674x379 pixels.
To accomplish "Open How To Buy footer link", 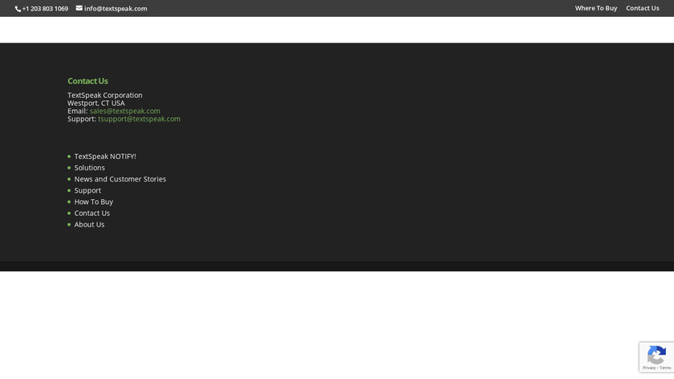I will coord(94,202).
